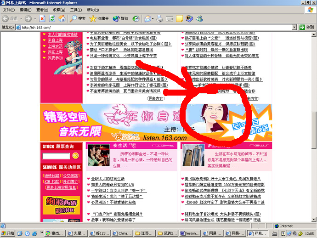This screenshot has height=238, width=317.
Task: Refresh the current page
Action: point(52,18)
